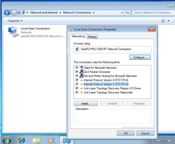
Task: Uncheck Link-Layer Topology Discovery Responder
Action: (77, 92)
